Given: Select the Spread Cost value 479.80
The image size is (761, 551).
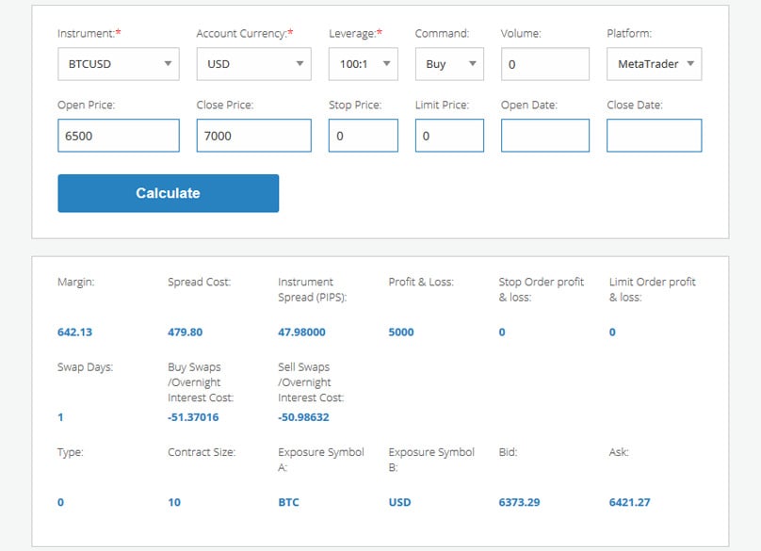Looking at the screenshot, I should 185,332.
